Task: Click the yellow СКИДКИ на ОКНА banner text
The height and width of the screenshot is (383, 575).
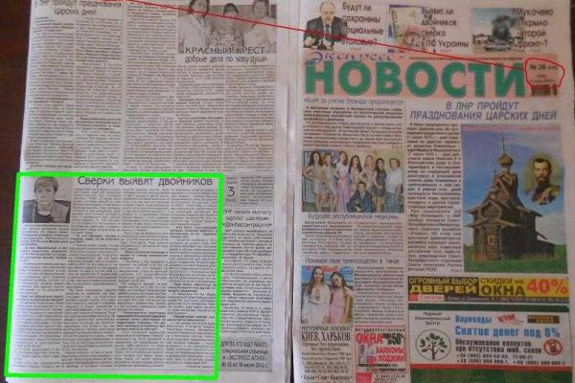Action: point(503,286)
